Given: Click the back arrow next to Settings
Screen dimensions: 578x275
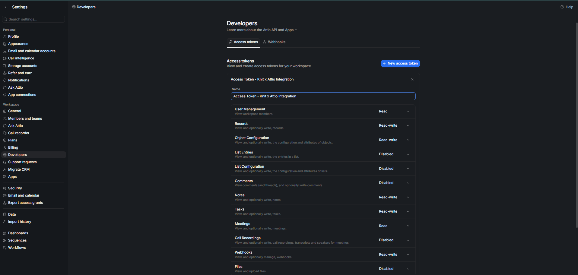Looking at the screenshot, I should (6, 7).
